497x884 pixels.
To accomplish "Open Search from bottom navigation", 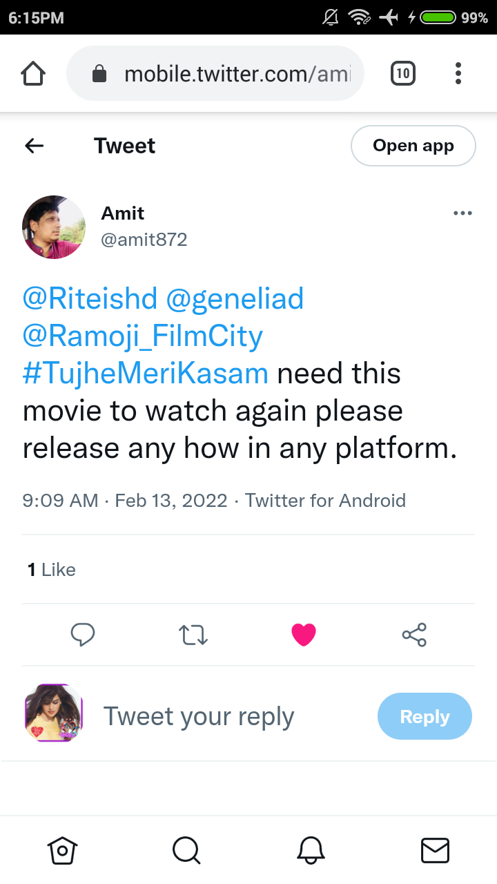I will (x=186, y=850).
